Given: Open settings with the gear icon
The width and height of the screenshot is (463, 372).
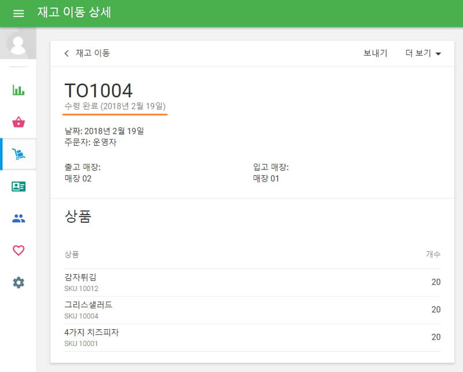Looking at the screenshot, I should coord(18,282).
